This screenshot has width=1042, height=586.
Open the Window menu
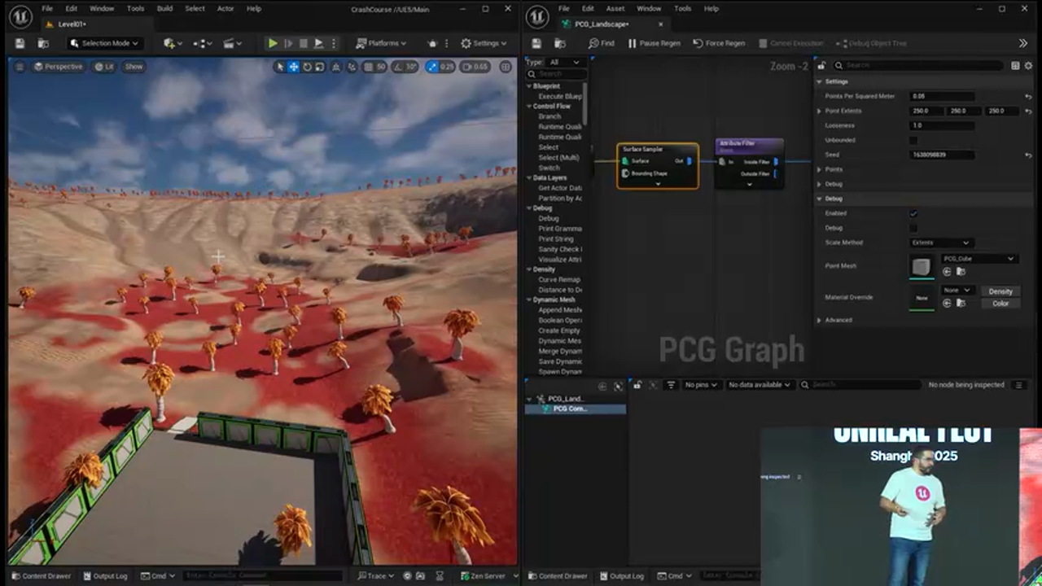[x=101, y=8]
